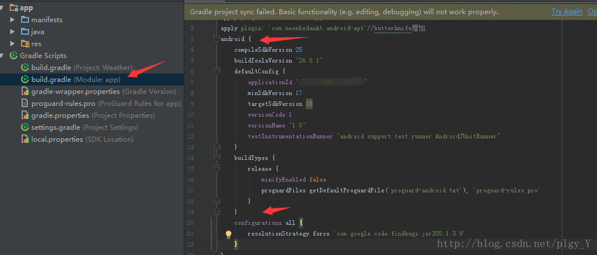Click the Try Again sync link
The height and width of the screenshot is (255, 597).
click(x=567, y=12)
